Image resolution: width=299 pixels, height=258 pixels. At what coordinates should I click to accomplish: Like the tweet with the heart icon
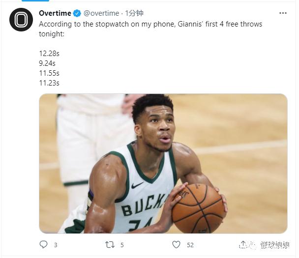177,244
